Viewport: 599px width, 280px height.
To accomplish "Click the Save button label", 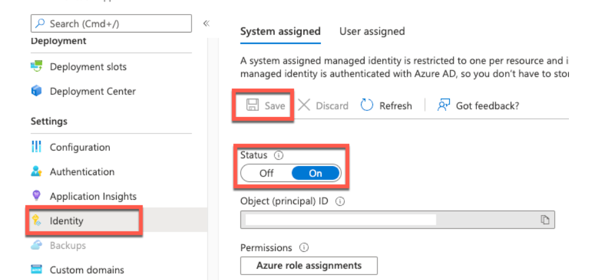I will click(275, 105).
